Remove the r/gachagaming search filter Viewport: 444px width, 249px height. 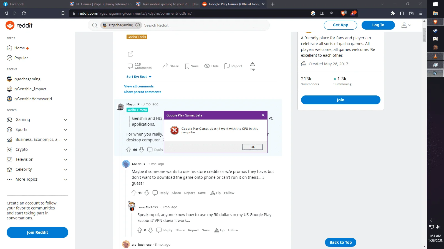coord(138,25)
